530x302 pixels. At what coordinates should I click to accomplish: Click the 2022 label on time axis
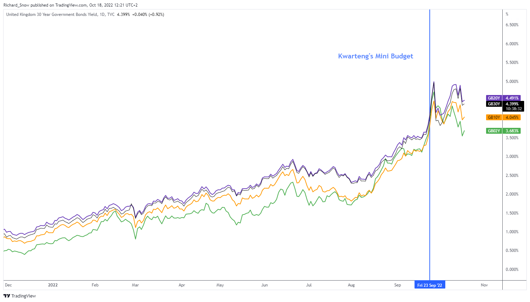53,285
